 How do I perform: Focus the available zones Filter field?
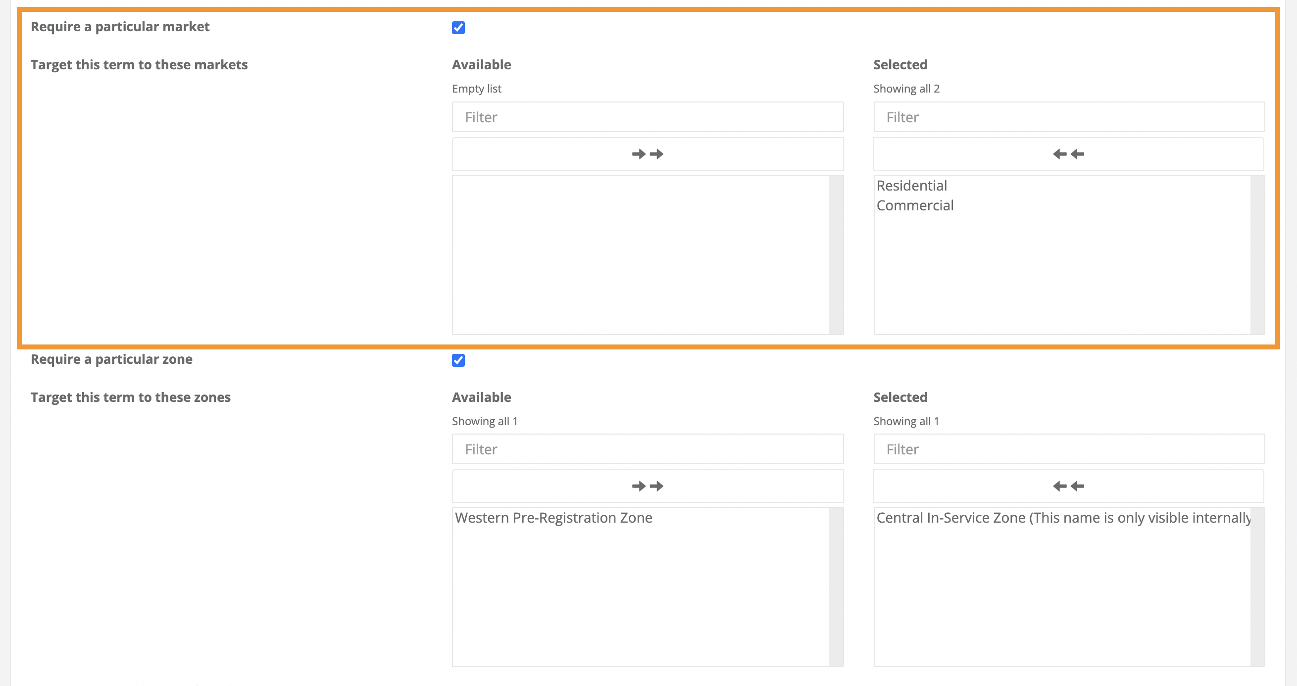(x=648, y=449)
